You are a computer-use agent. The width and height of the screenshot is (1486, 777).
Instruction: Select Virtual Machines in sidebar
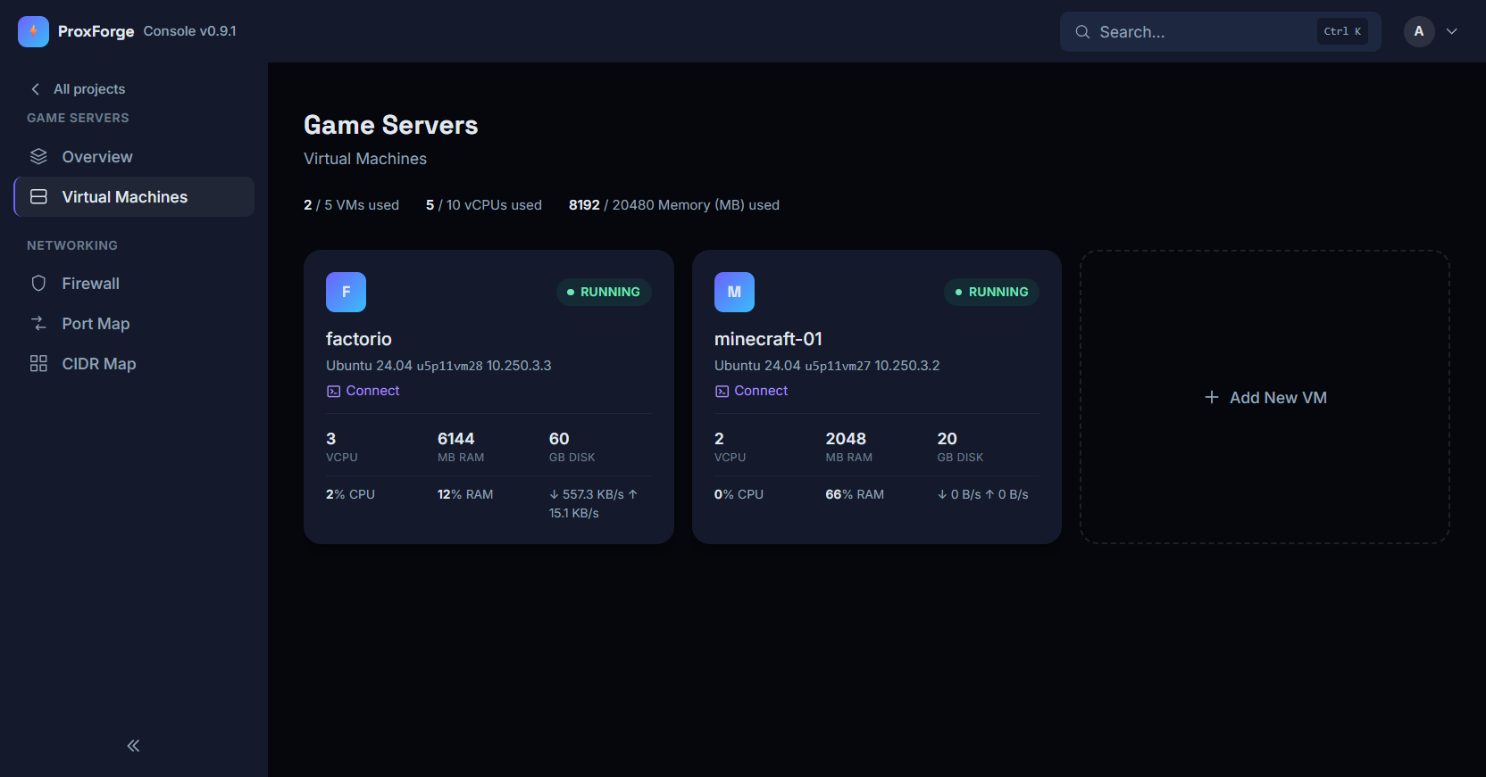(x=134, y=197)
